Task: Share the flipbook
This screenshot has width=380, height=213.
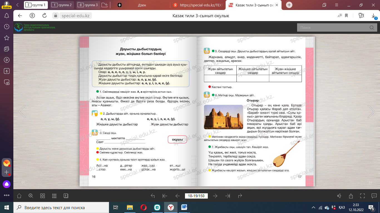Action: click(x=351, y=196)
